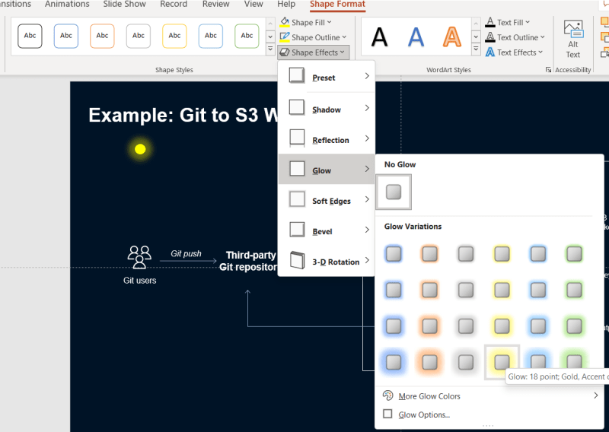This screenshot has width=609, height=432.
Task: Apply the green outline Abc shape style
Action: point(247,36)
